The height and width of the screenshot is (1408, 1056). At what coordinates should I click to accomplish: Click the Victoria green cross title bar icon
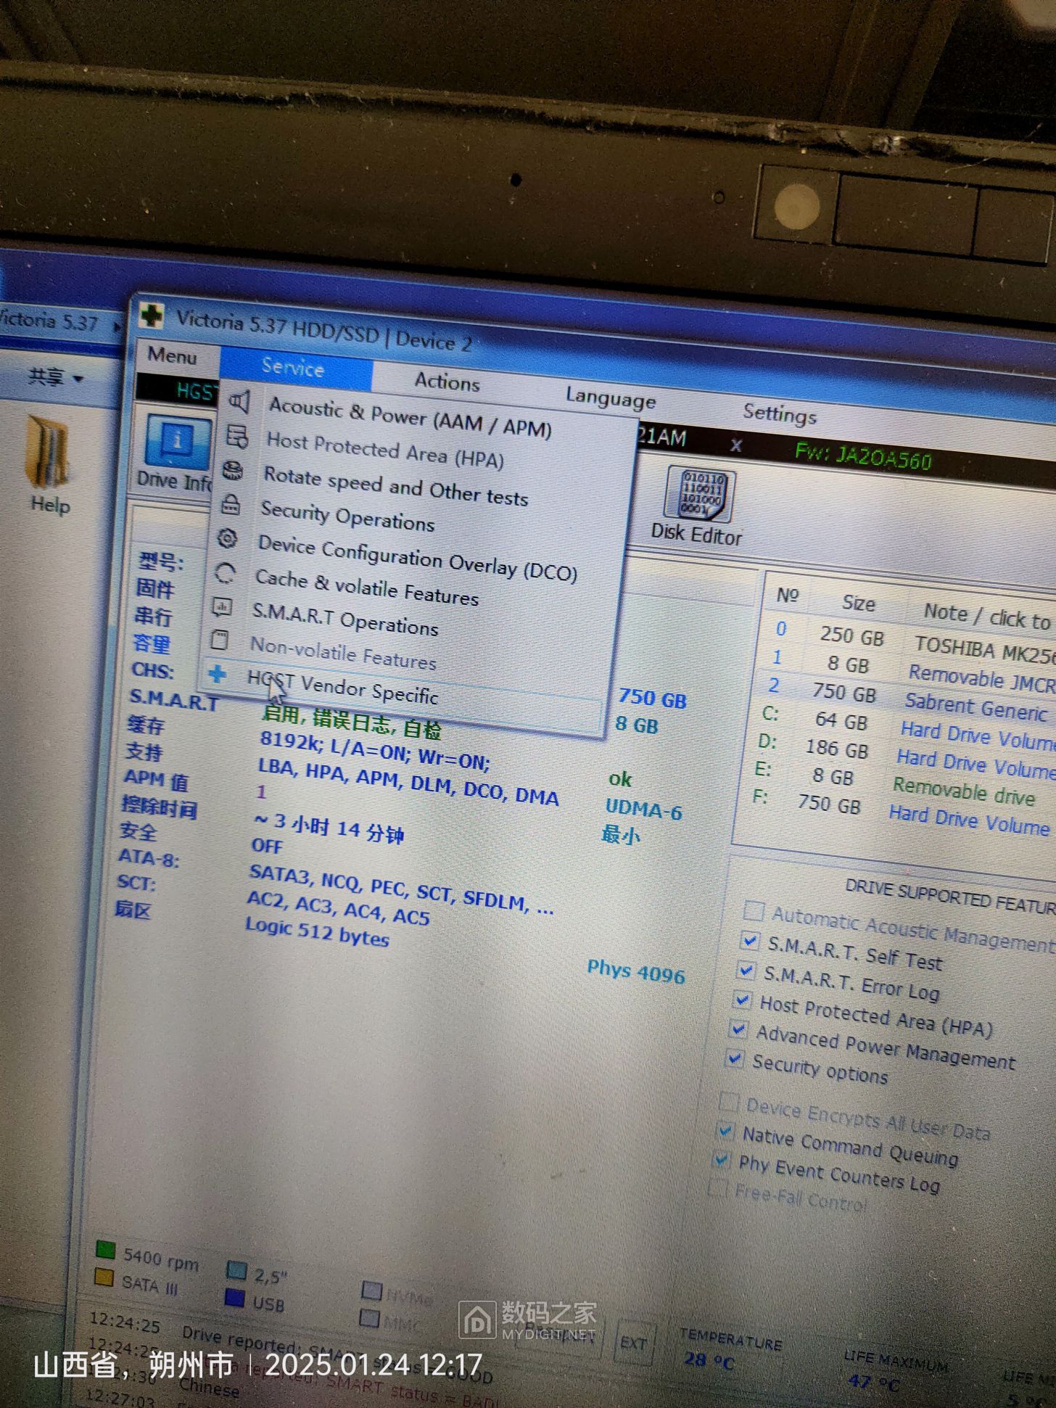pyautogui.click(x=152, y=315)
